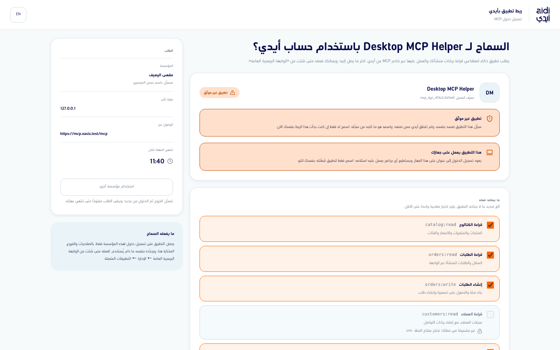The height and width of the screenshot is (350, 560).
Task: Click the "تسجيل دخول MCP" header subtitle
Action: tap(508, 19)
